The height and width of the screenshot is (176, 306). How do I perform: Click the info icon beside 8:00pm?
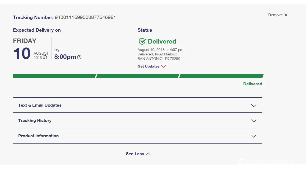tap(79, 57)
